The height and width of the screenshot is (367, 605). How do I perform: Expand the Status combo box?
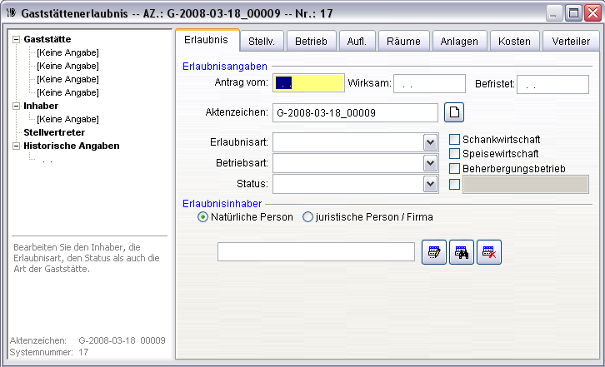[x=430, y=184]
